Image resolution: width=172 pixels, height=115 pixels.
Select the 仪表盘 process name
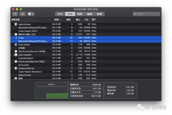21,48
